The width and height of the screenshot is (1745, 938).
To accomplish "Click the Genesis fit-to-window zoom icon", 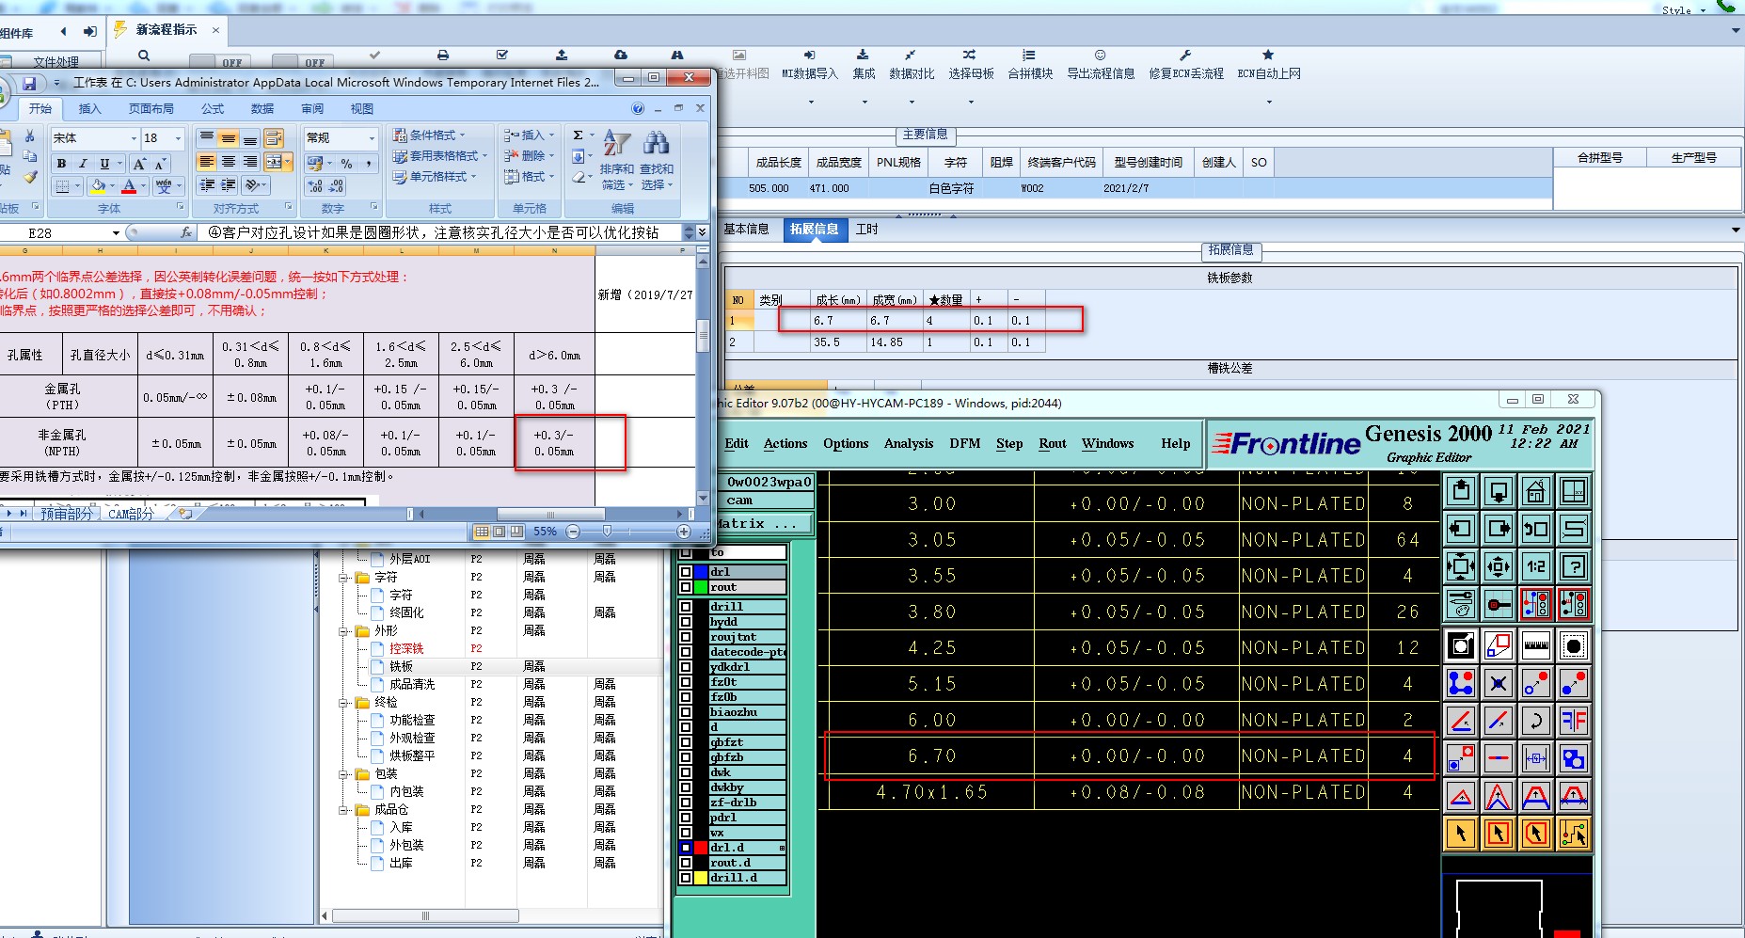I will (x=1461, y=566).
